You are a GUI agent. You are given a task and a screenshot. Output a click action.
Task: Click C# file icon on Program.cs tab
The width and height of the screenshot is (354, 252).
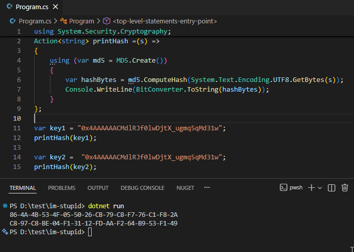(x=10, y=7)
